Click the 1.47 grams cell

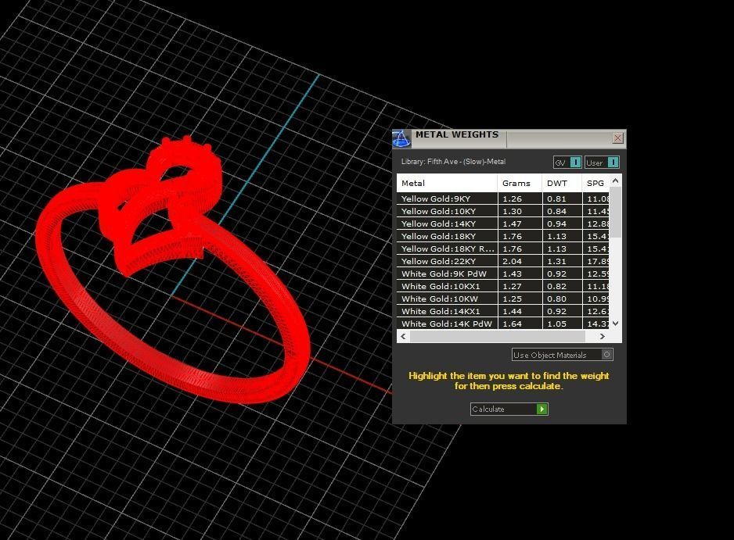click(x=520, y=224)
